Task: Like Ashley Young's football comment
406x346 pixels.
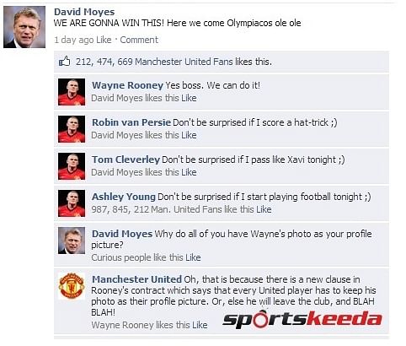Action: [x=264, y=209]
